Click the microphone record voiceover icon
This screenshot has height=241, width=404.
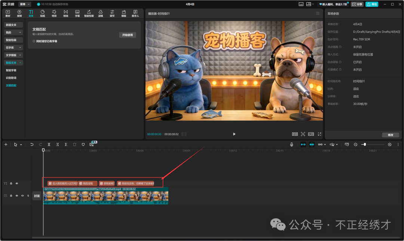291,144
